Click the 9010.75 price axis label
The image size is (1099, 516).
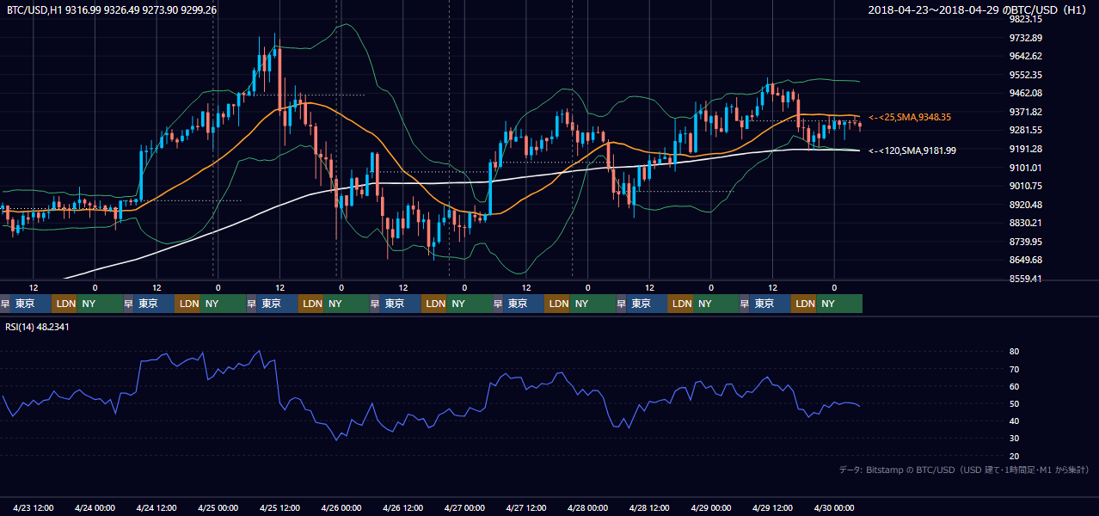pyautogui.click(x=1026, y=186)
